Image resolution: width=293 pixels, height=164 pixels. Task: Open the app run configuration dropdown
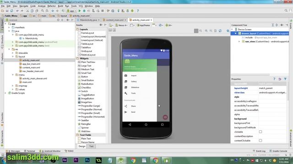pos(71,11)
